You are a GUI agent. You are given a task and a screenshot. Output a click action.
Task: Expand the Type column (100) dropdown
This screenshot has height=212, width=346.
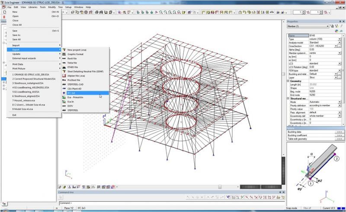[340, 39]
